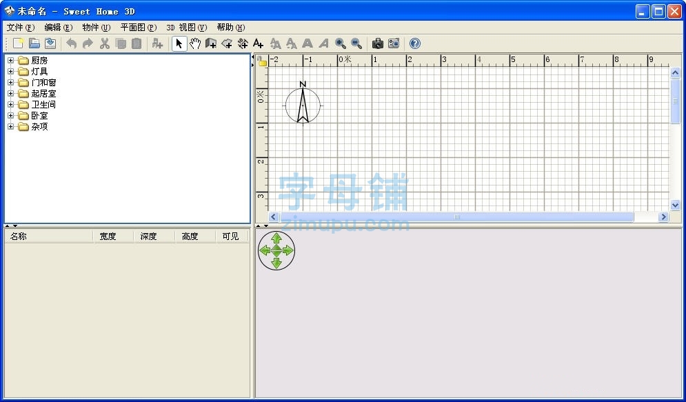This screenshot has height=402, width=686.
Task: Select the 厨房 folder label
Action: (x=39, y=61)
